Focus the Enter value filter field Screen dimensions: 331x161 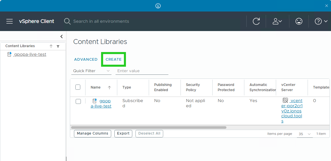coord(142,71)
